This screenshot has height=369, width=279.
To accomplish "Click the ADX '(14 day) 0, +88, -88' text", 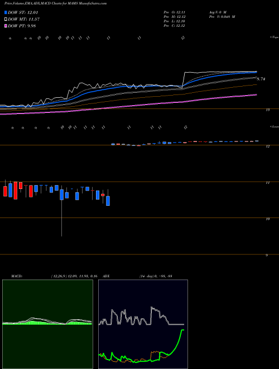I will click(x=156, y=276).
